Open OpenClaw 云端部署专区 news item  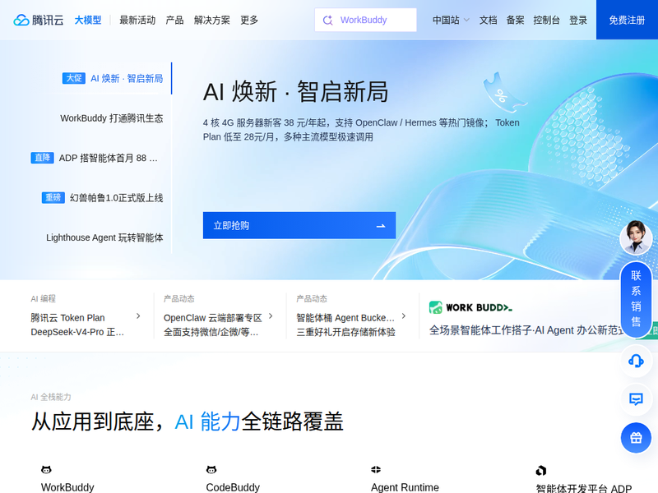[218, 325]
